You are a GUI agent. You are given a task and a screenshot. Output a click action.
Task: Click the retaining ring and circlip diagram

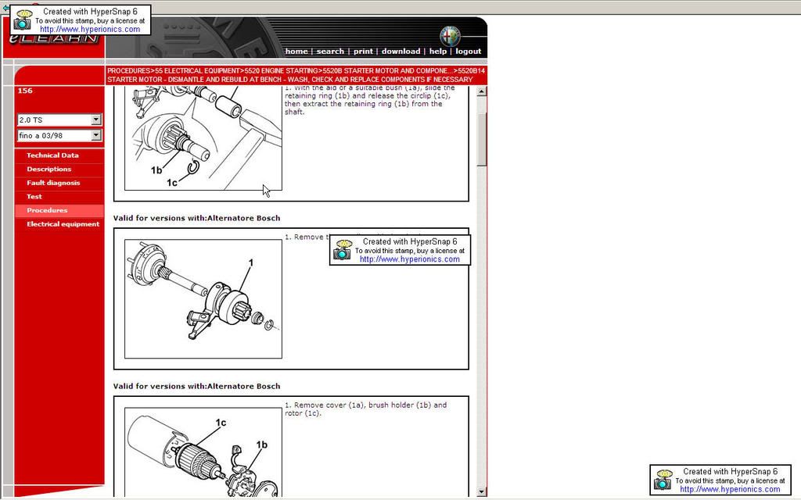tap(203, 138)
